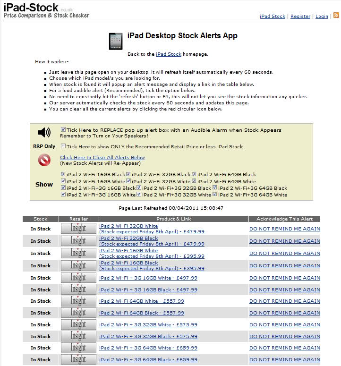Dismiss alert for Wi-Fi 64GB Black row
Viewport: 341px width, 366px height.
[x=284, y=313]
